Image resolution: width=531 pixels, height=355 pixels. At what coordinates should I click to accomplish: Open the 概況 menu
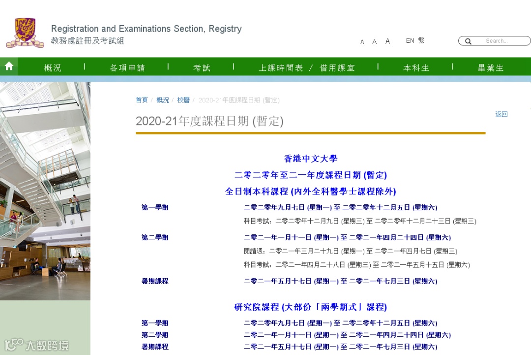tap(53, 68)
